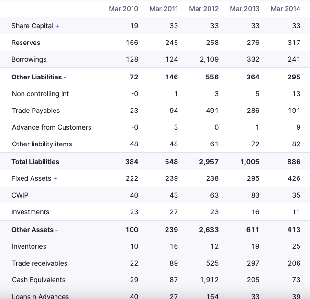The width and height of the screenshot is (310, 299).
Task: Select the Investments row label
Action: pyautogui.click(x=31, y=212)
